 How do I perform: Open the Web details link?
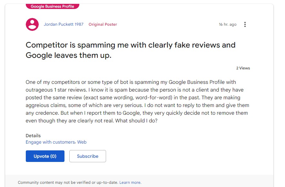point(82,142)
